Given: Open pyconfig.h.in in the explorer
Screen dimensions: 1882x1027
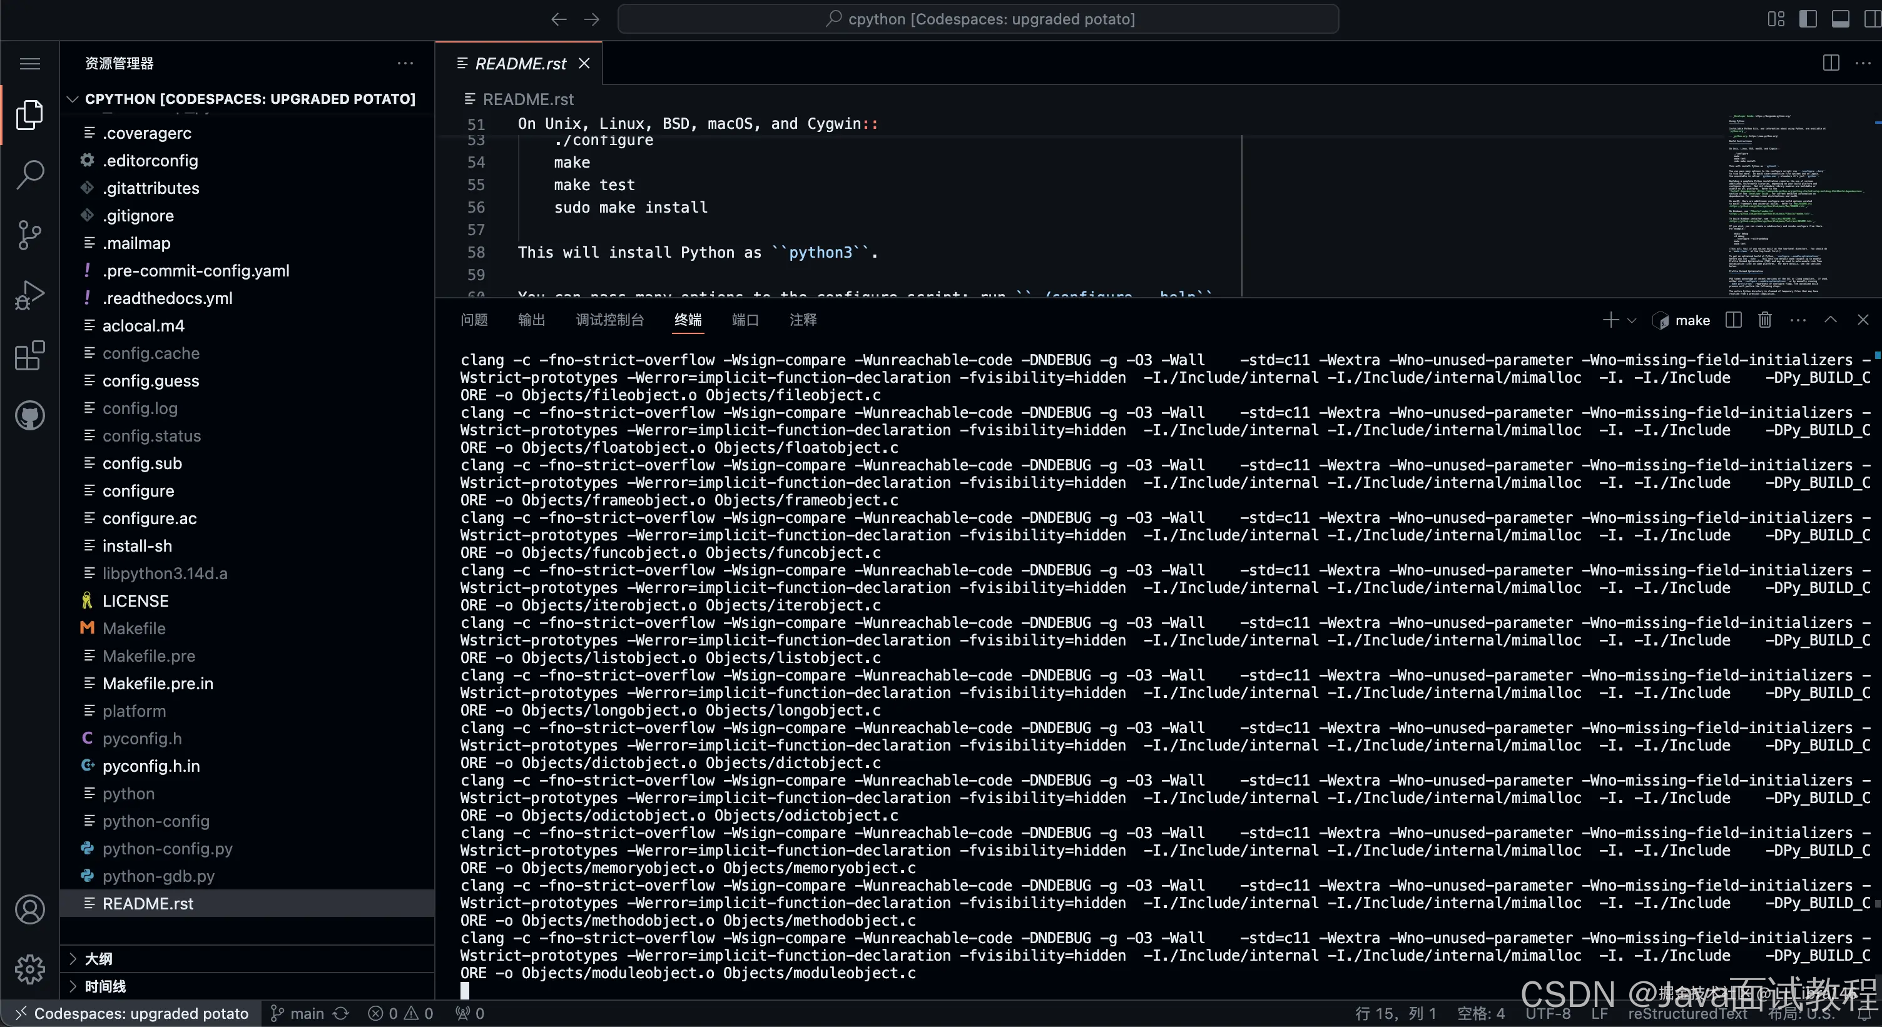Looking at the screenshot, I should pyautogui.click(x=248, y=766).
